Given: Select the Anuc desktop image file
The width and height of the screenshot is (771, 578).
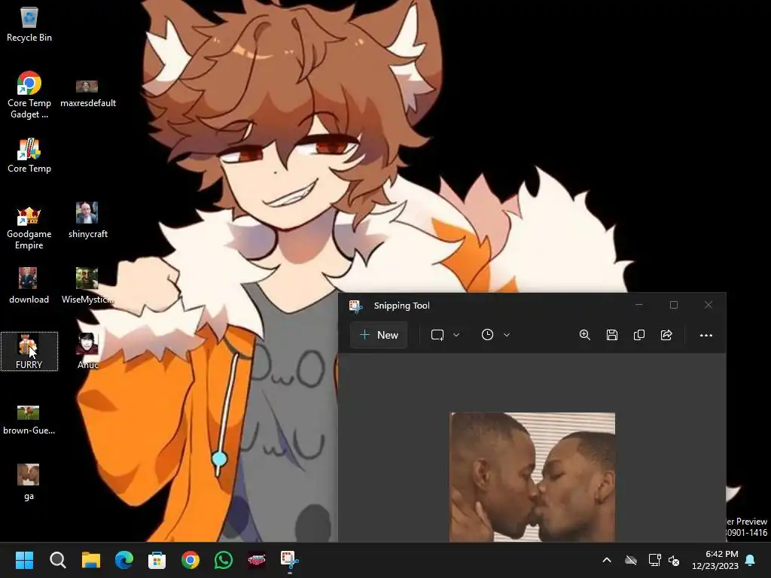Looking at the screenshot, I should pyautogui.click(x=87, y=351).
